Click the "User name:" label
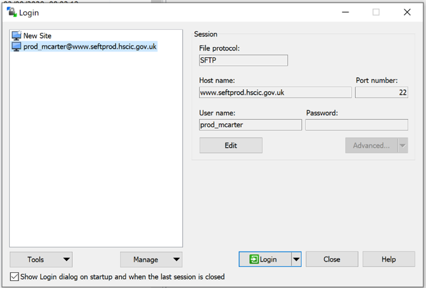Screen dimensions: 426x288 (x=217, y=113)
